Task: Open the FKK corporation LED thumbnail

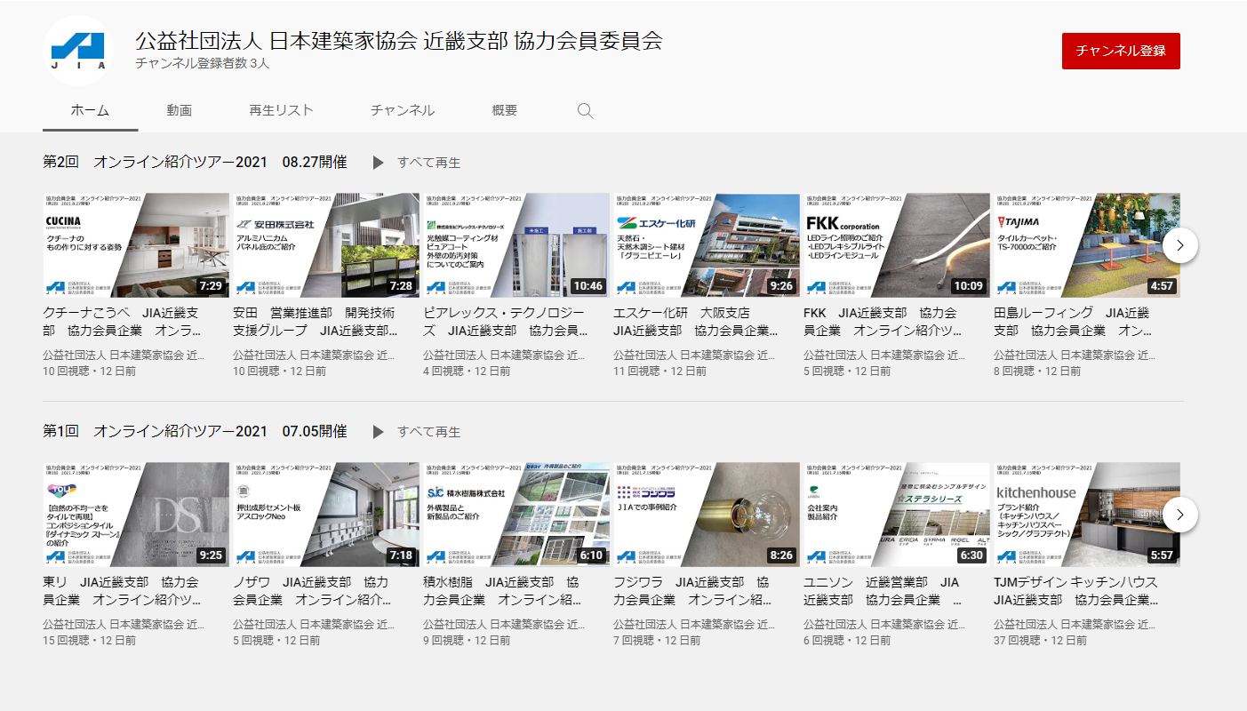Action: coord(897,245)
